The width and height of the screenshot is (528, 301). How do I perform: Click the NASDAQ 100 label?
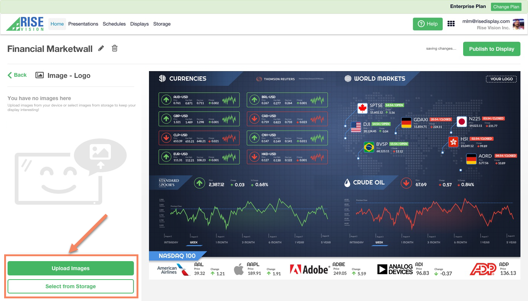177,256
